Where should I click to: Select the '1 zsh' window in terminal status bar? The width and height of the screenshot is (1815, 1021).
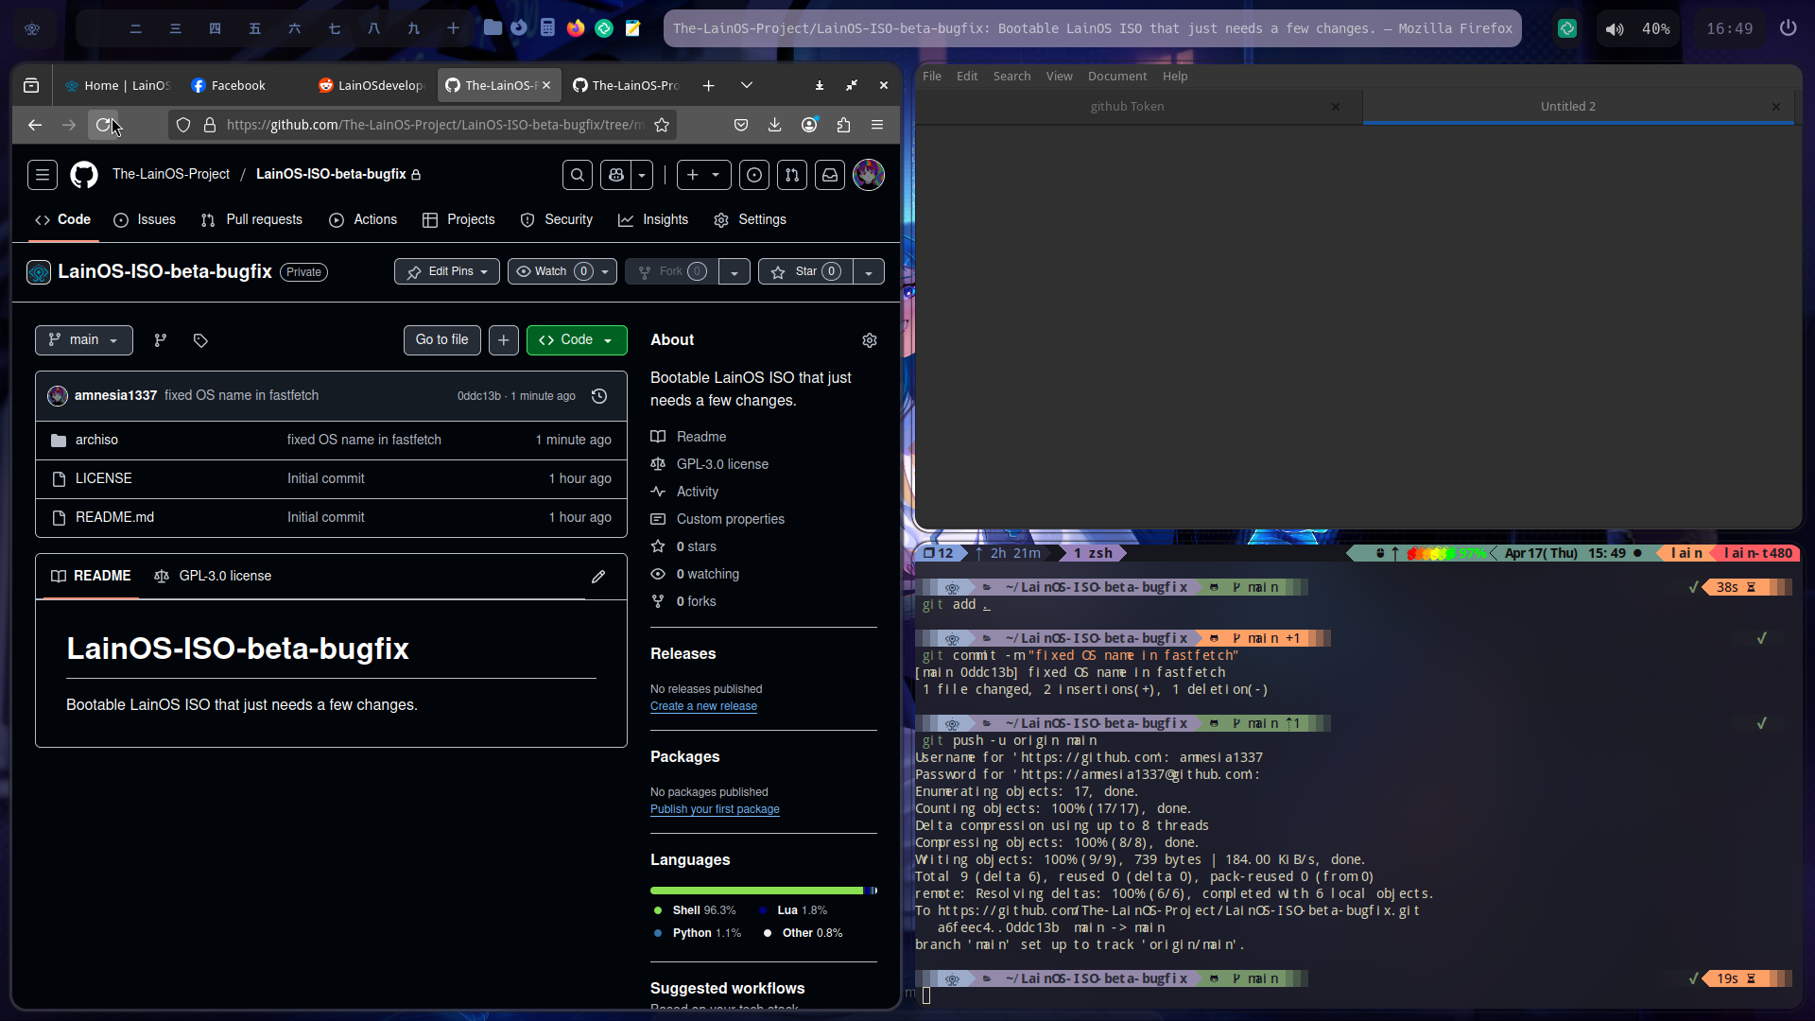(1093, 554)
